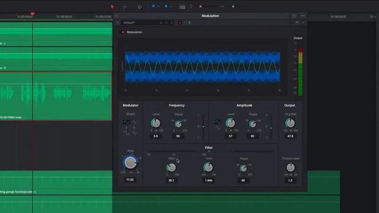This screenshot has width=379, height=213.
Task: Open the three-dots options menu of Modulation
Action: click(x=303, y=16)
